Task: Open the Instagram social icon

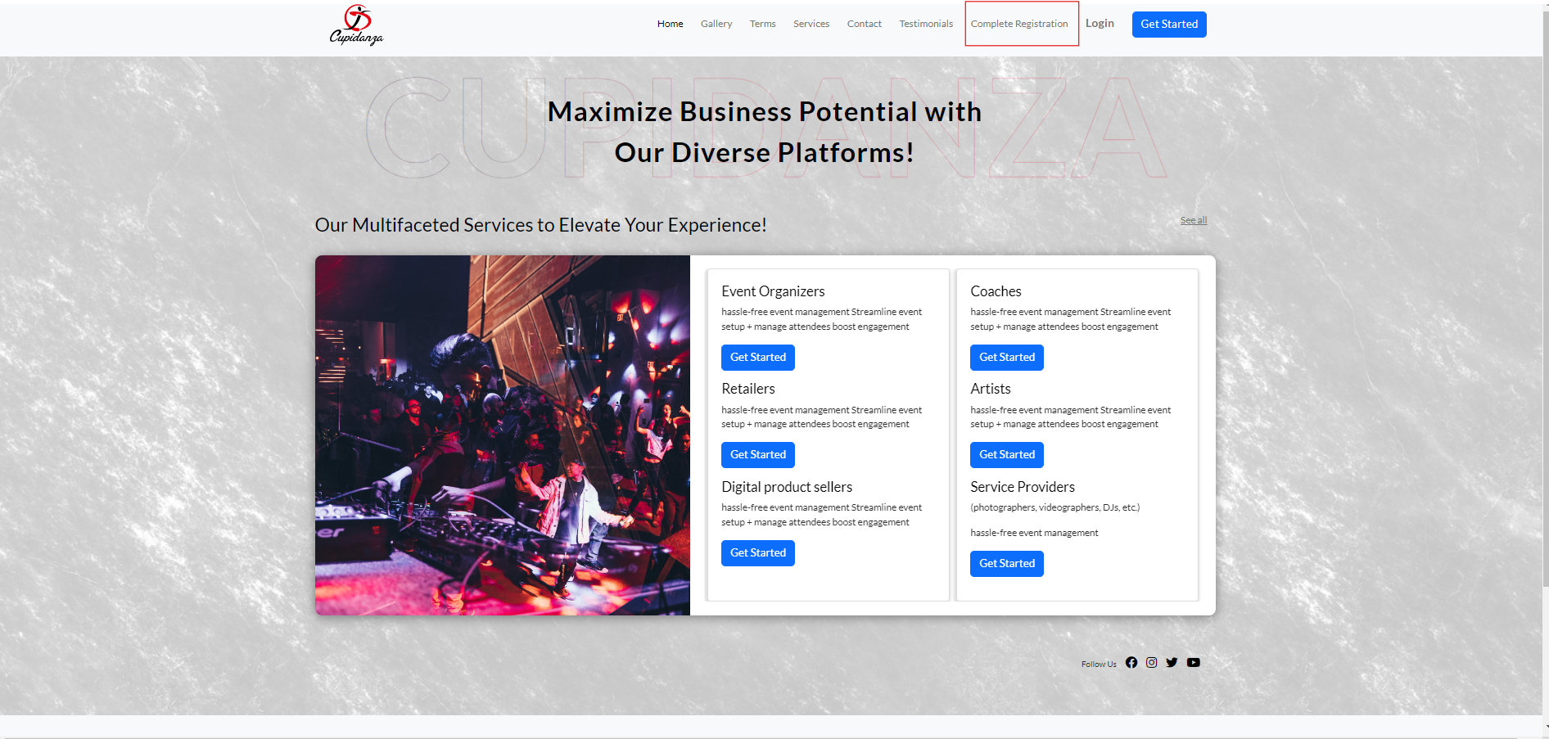Action: coord(1151,663)
